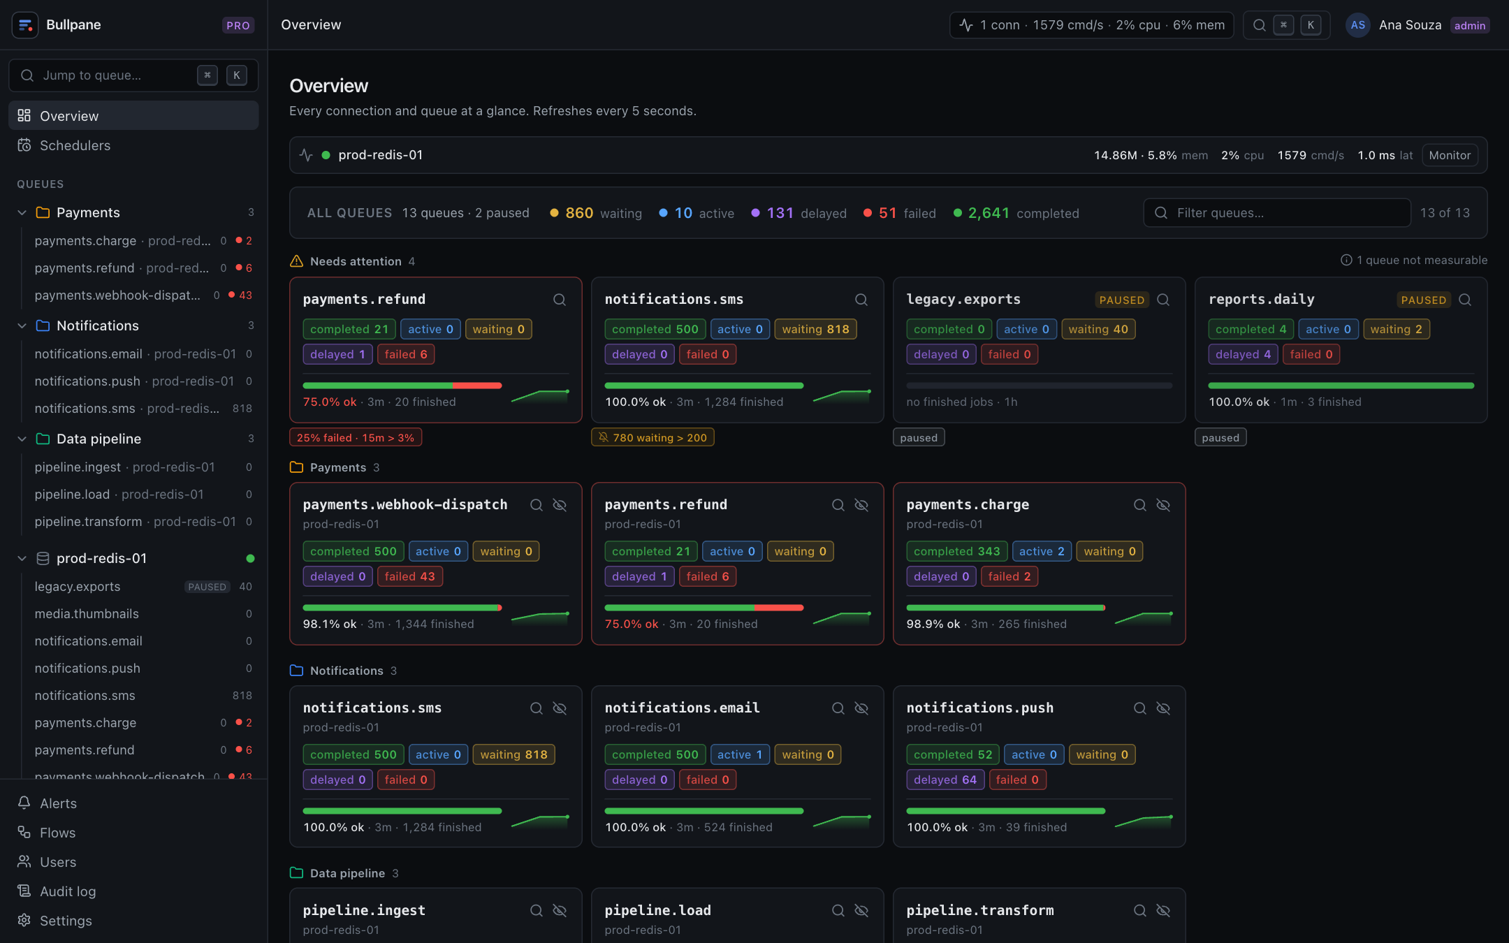Click the PRO plan badge

[238, 25]
